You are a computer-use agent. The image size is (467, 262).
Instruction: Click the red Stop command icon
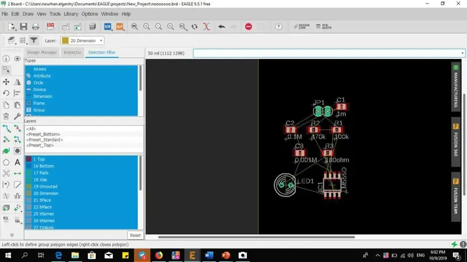(x=249, y=27)
